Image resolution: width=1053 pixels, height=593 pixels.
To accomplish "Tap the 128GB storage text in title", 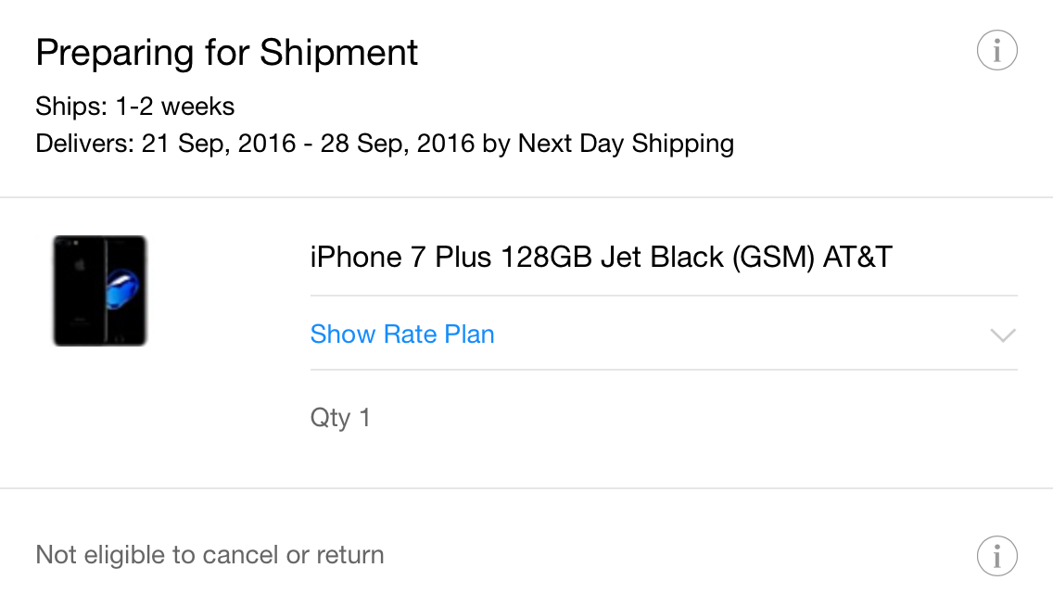I will (x=546, y=258).
